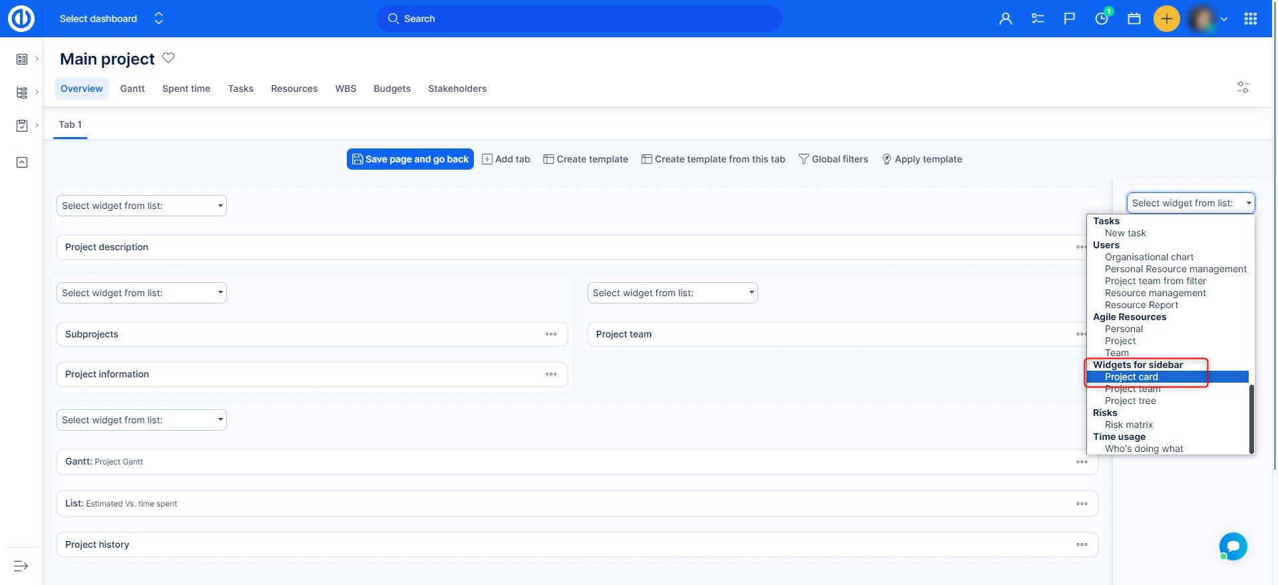Click the yellow plus add button
This screenshot has width=1278, height=585.
pos(1166,19)
